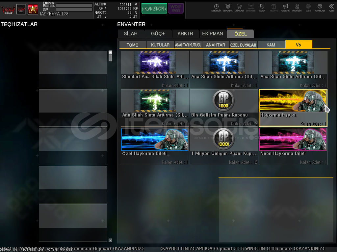Image resolution: width=337 pixels, height=252 pixels.
Task: Show all items with Tümü filter
Action: point(133,45)
